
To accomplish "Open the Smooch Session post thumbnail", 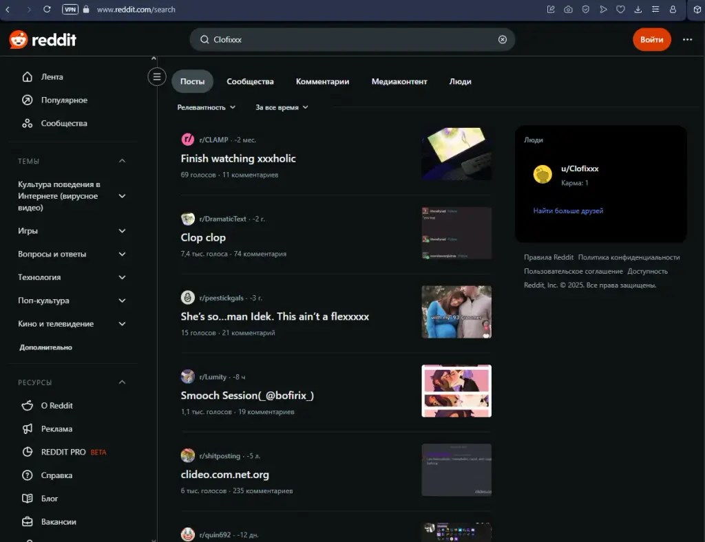I will click(456, 391).
